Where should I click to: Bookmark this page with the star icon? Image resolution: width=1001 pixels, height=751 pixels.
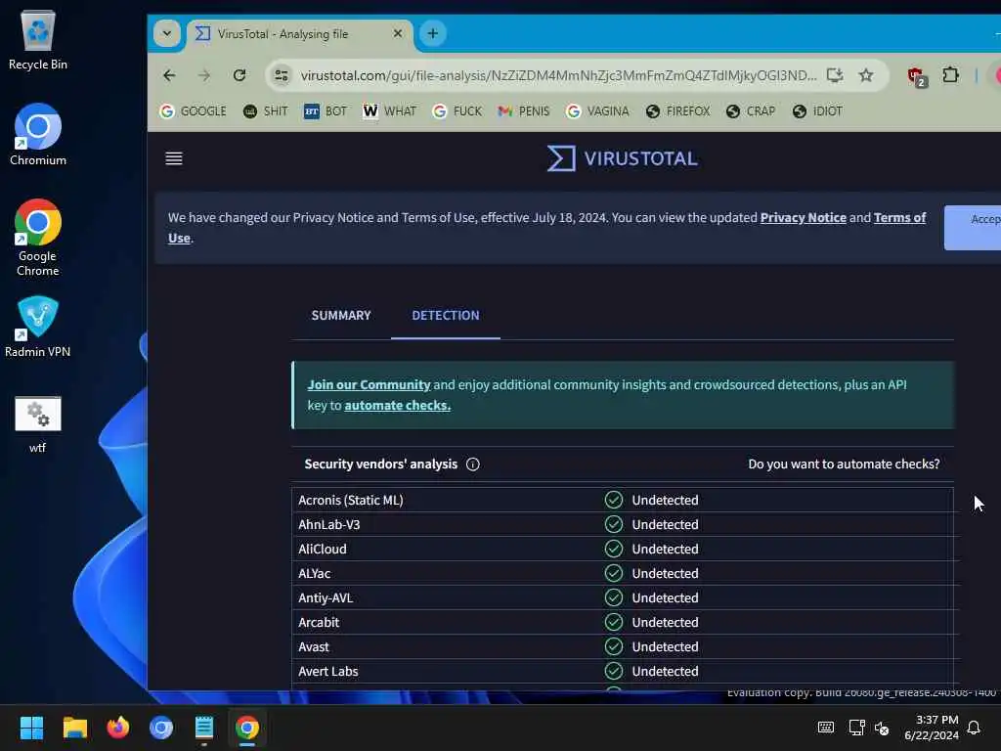(866, 75)
